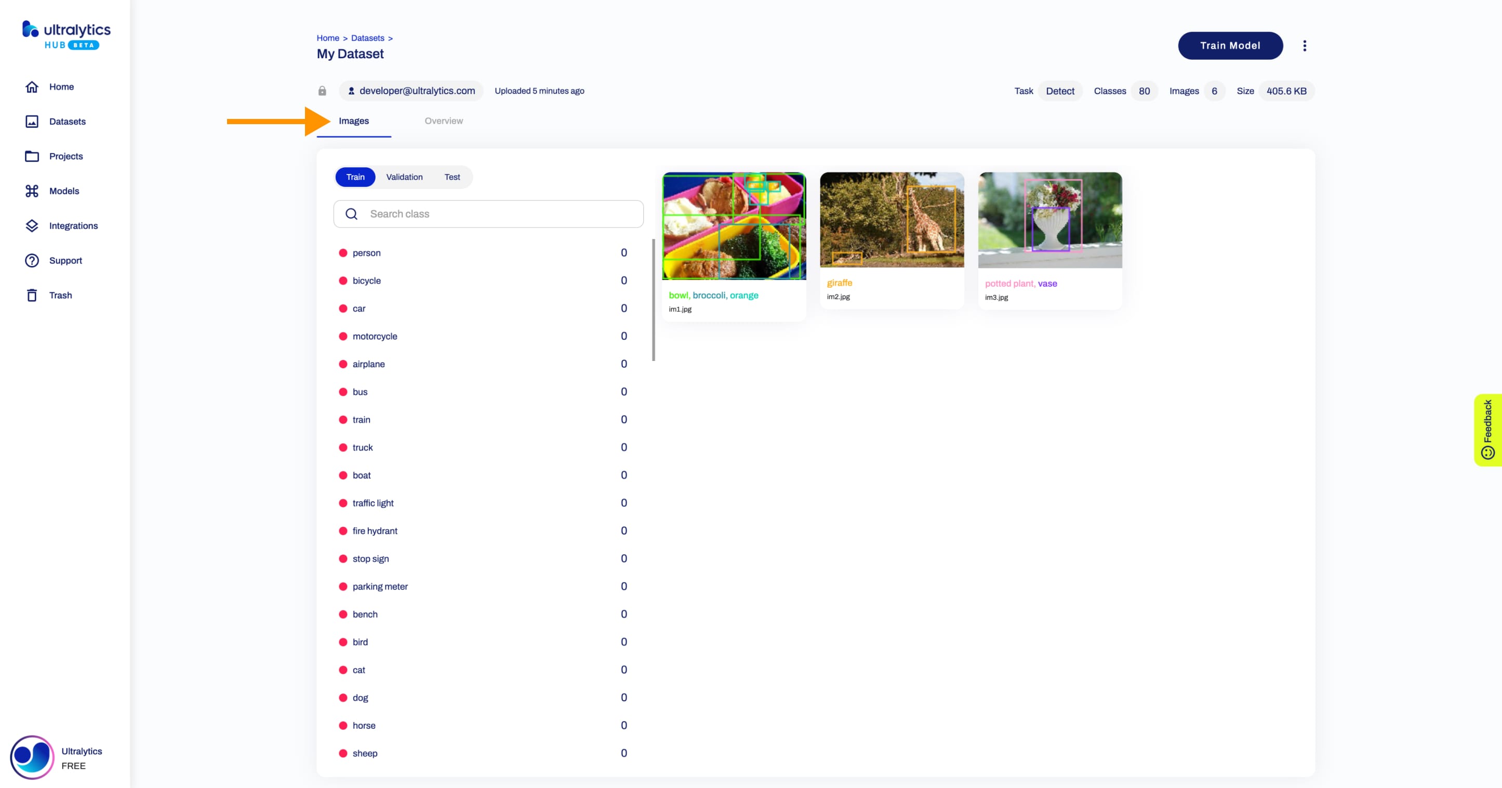The height and width of the screenshot is (788, 1502).
Task: Click the lock icon next to dataset owner
Action: [322, 90]
